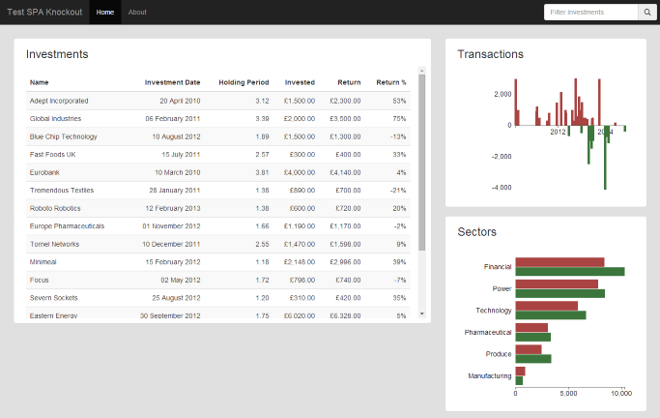Open the About tab
The height and width of the screenshot is (418, 660).
click(137, 13)
